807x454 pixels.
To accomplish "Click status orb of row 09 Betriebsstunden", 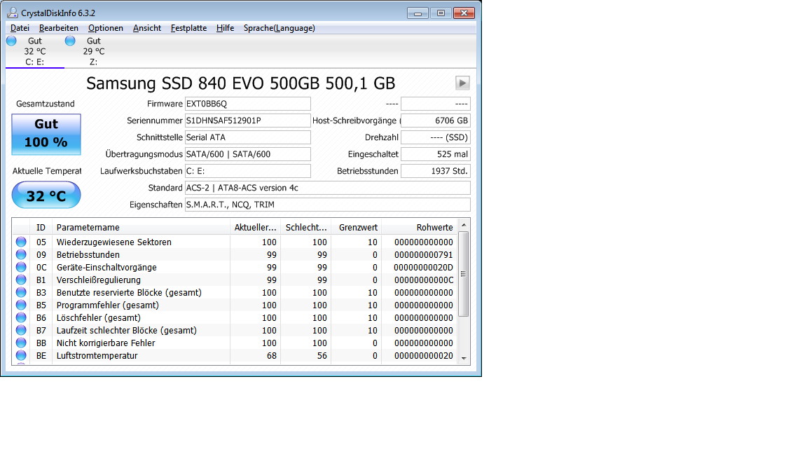I will point(21,254).
